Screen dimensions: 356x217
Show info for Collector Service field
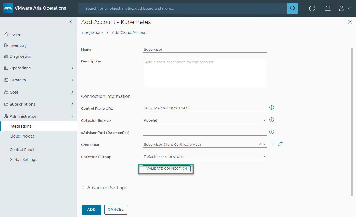point(271,120)
